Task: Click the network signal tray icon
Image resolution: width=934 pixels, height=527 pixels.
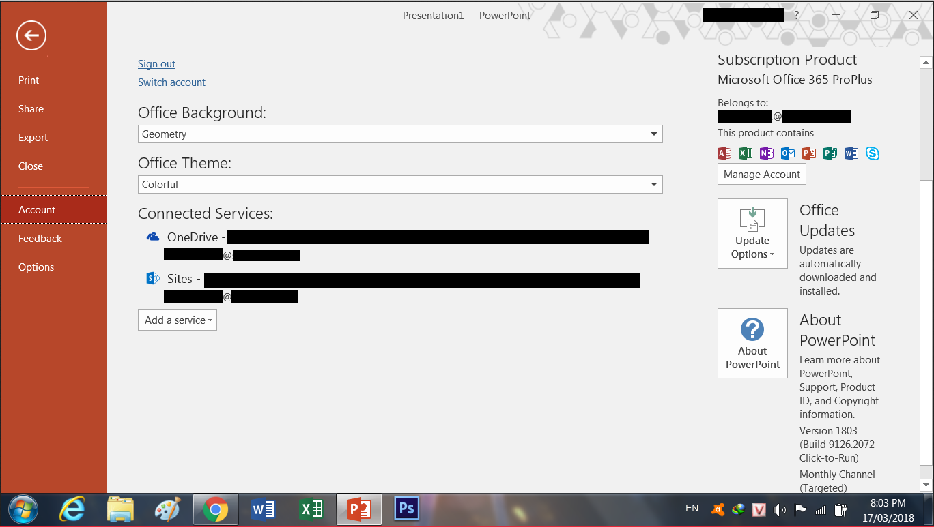Action: (821, 509)
